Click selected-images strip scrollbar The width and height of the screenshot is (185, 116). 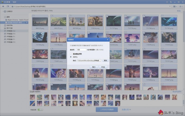[x=184, y=102]
